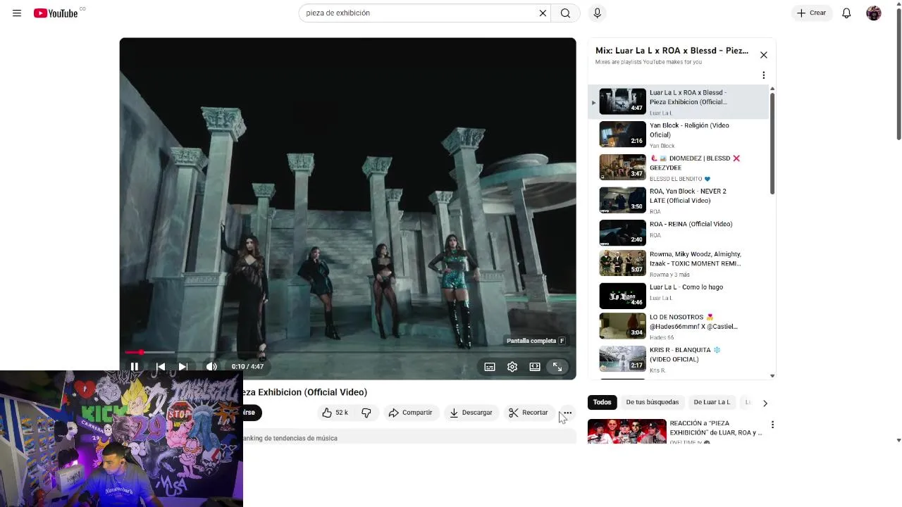The width and height of the screenshot is (902, 507).
Task: Open Mix playlist options three-dot menu
Action: coord(763,75)
